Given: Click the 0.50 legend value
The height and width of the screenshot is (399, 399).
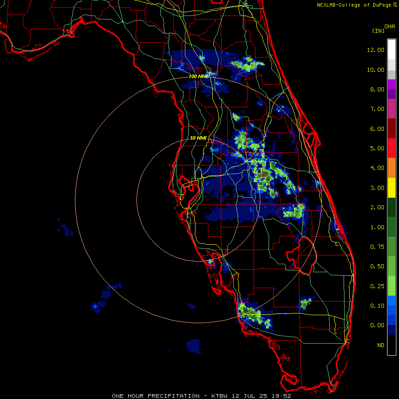Looking at the screenshot, I should 377,266.
